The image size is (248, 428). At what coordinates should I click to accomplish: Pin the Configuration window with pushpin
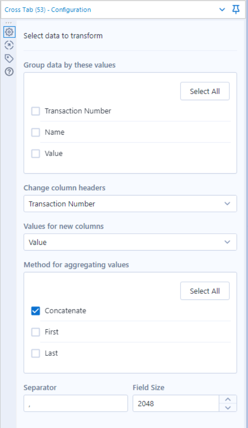click(236, 10)
